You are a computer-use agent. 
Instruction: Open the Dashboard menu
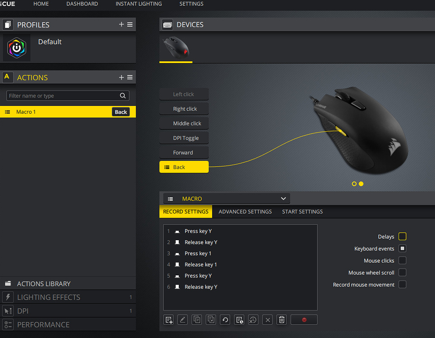pos(82,4)
